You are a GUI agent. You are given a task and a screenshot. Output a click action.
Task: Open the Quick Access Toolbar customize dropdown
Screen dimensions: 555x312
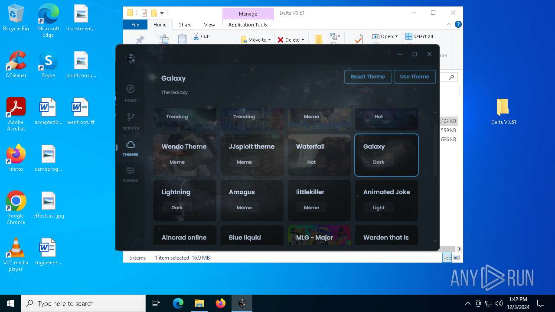click(x=162, y=13)
